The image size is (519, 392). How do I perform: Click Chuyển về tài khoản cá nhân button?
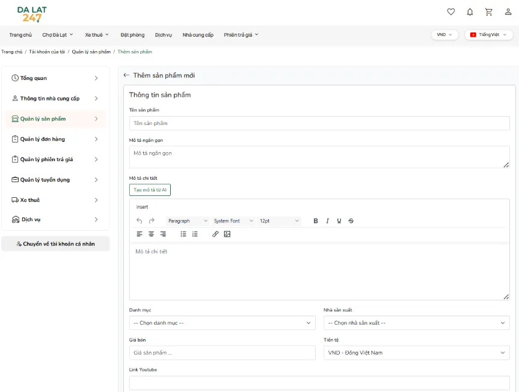point(55,244)
